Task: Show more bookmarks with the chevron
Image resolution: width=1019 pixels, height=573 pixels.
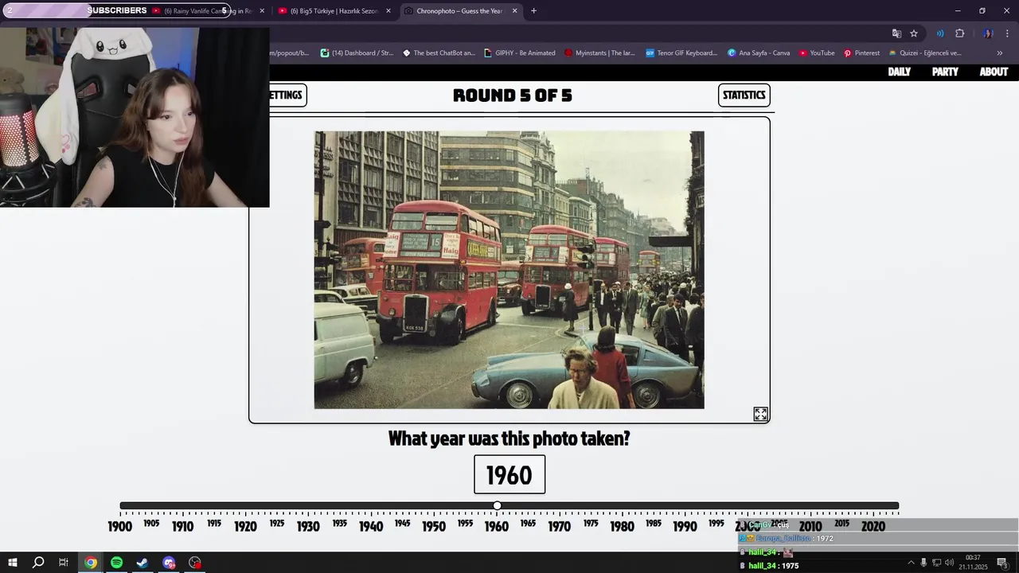Action: [x=1000, y=53]
